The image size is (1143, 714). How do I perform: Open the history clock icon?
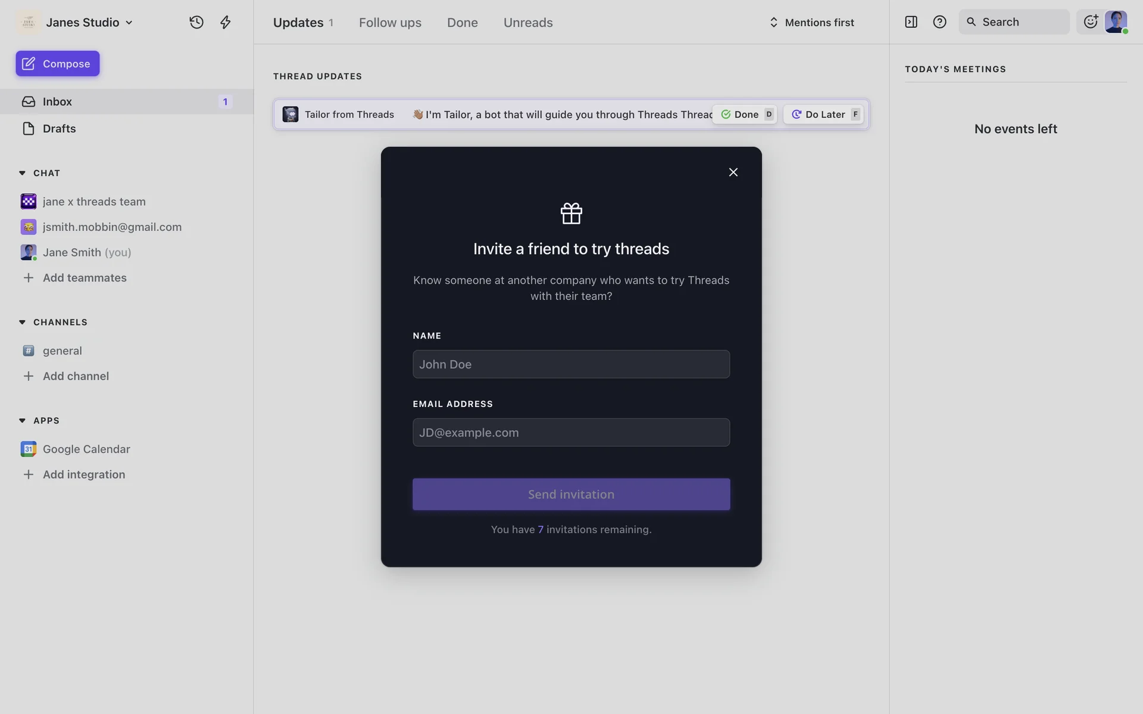coord(196,22)
